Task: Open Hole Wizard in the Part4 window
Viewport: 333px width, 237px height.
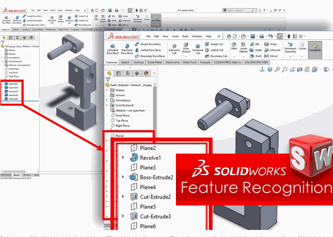Action: pos(186,48)
